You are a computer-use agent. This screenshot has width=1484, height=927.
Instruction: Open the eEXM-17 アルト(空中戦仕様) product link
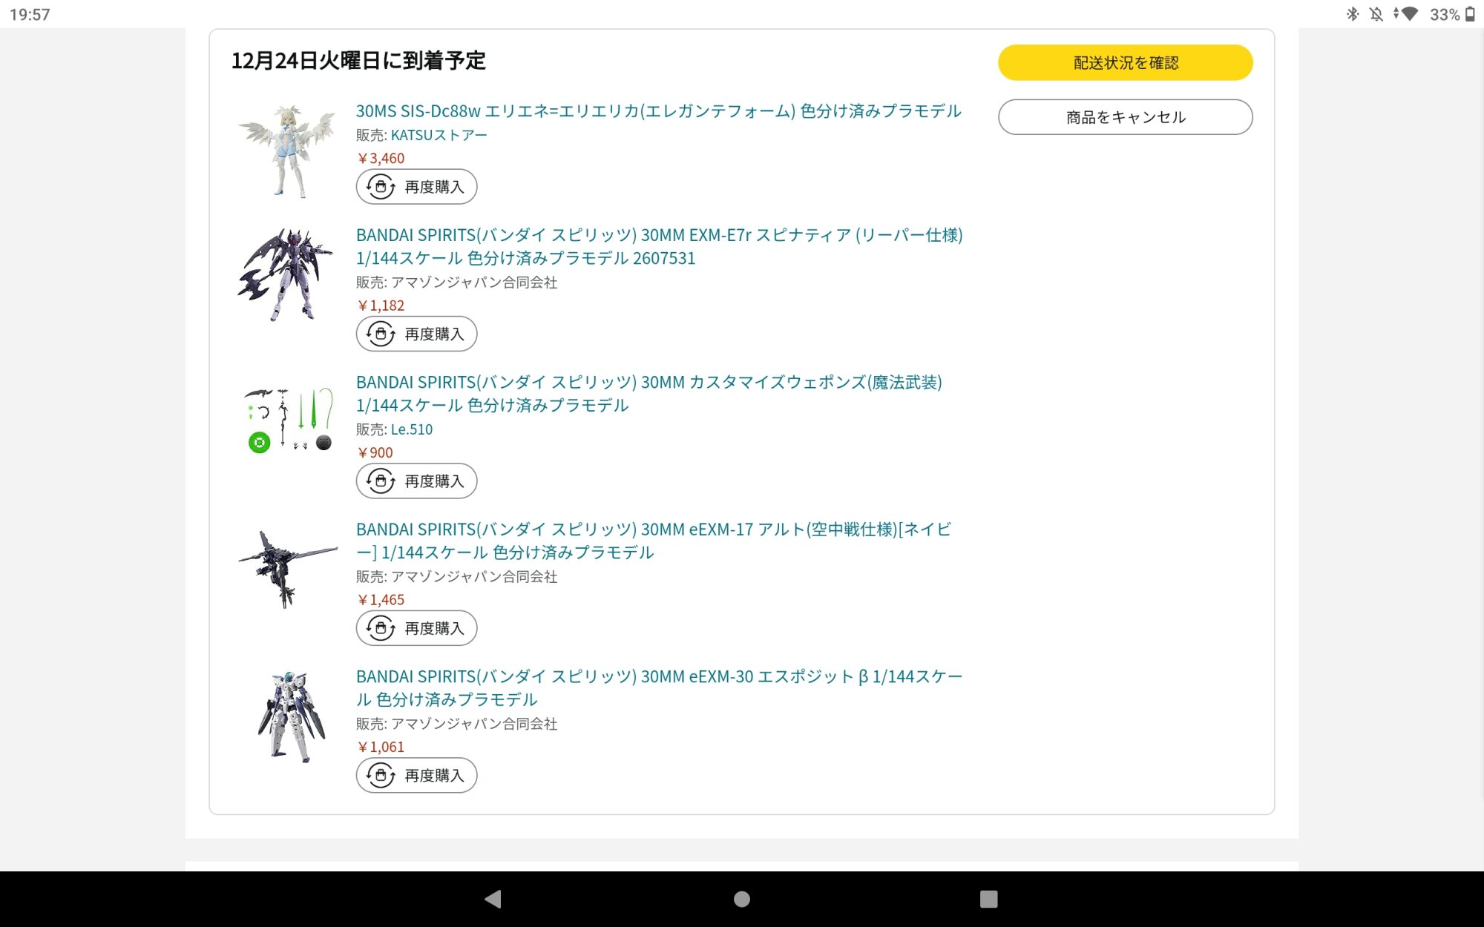(653, 541)
